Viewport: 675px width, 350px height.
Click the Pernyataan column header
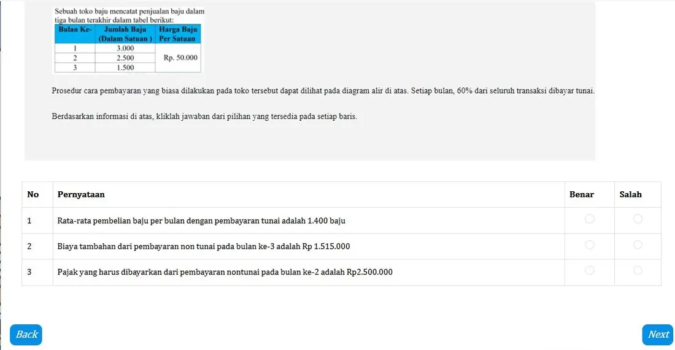tap(81, 194)
